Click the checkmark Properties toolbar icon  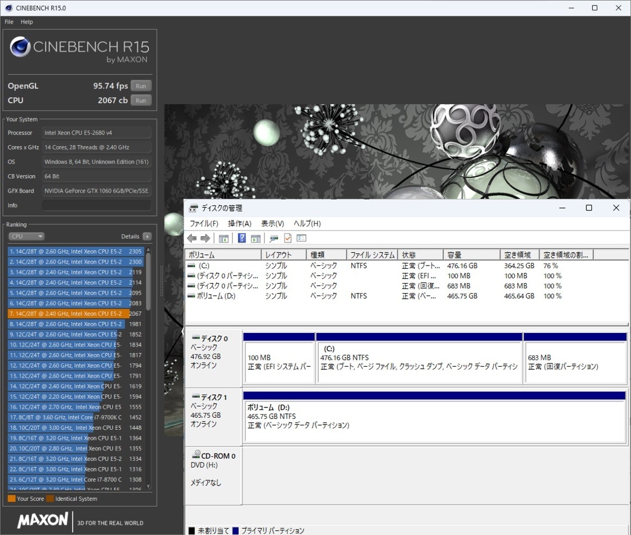[288, 238]
